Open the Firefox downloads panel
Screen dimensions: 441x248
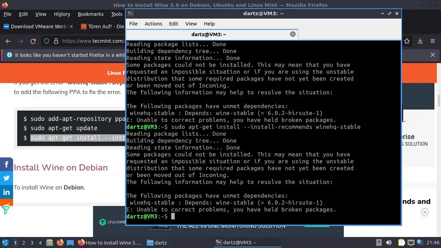[420, 41]
